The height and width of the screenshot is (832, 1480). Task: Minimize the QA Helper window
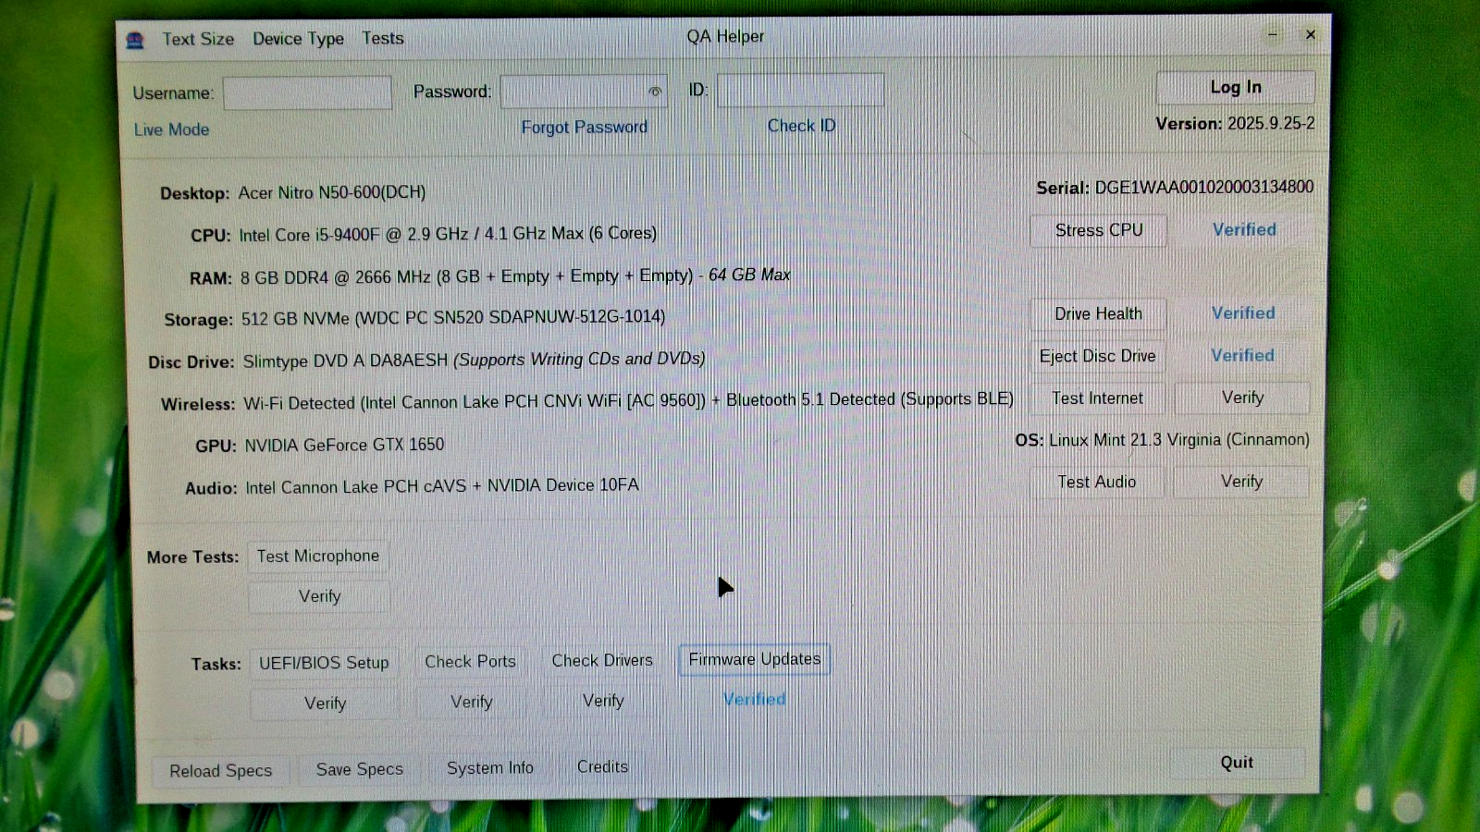[1272, 35]
